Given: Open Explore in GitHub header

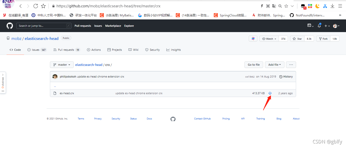Looking at the screenshot, I should (x=129, y=26).
